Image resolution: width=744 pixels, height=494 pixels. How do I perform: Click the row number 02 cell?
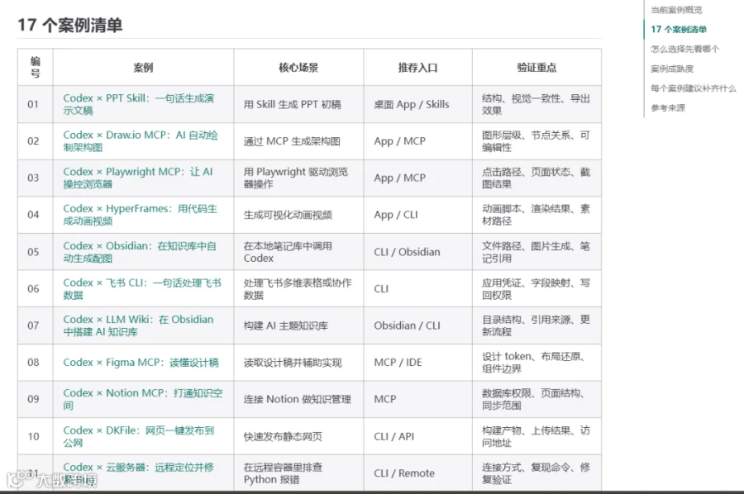[x=35, y=140]
